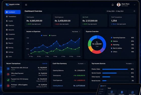Click the Accounts sidebar icon
The width and height of the screenshot is (141, 95).
pyautogui.click(x=7, y=30)
